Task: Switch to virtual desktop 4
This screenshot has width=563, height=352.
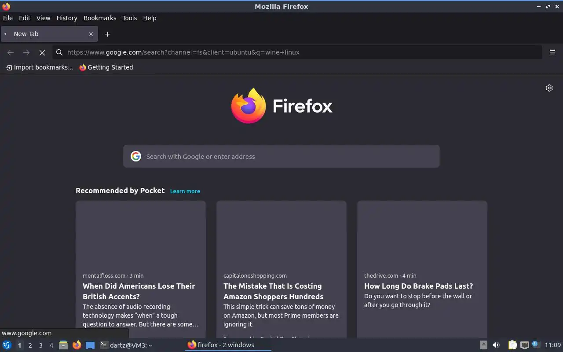Action: pos(51,345)
